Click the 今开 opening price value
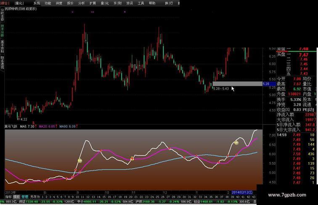This screenshot has height=205, width=318. point(297,79)
